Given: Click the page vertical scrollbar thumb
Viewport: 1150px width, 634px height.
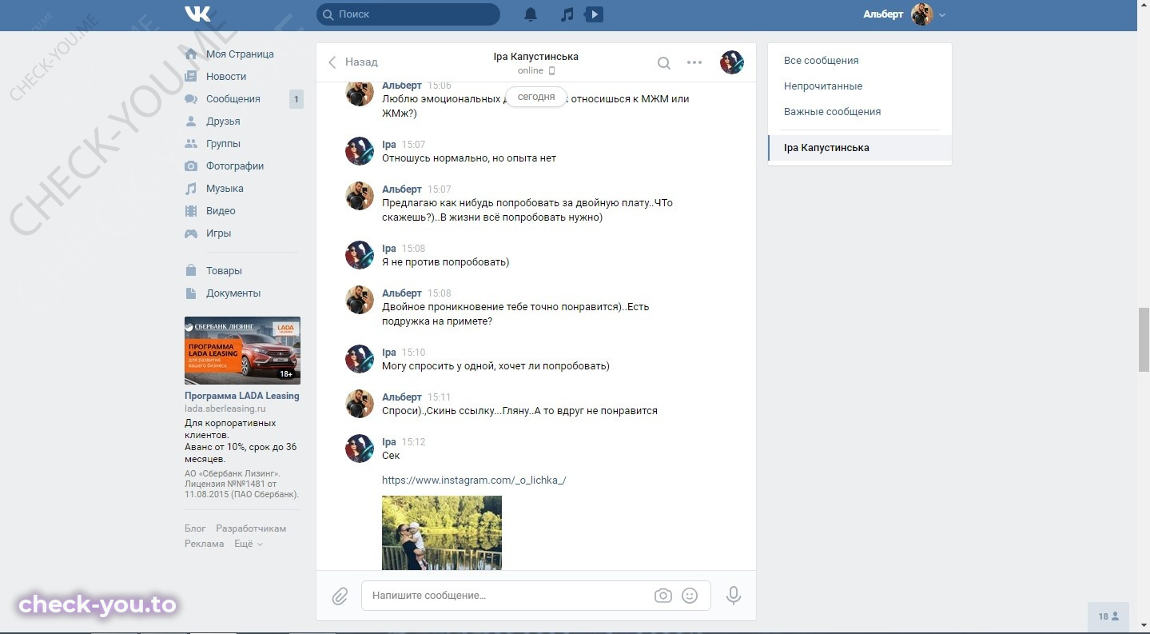Looking at the screenshot, I should click(1144, 340).
